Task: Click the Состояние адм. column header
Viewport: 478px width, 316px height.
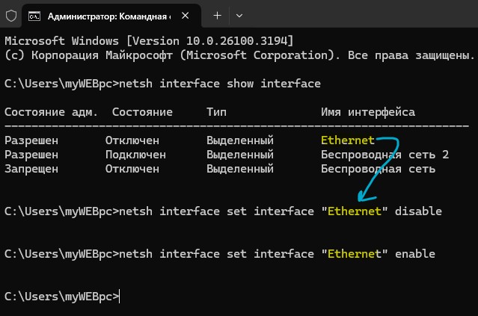Action: click(x=51, y=112)
